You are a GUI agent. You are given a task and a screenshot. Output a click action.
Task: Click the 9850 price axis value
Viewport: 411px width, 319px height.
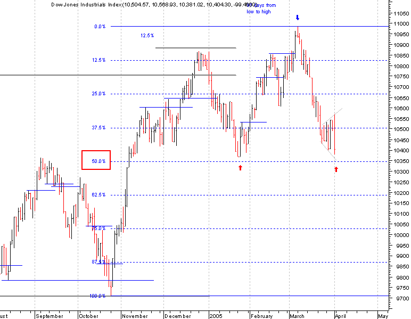(x=402, y=267)
